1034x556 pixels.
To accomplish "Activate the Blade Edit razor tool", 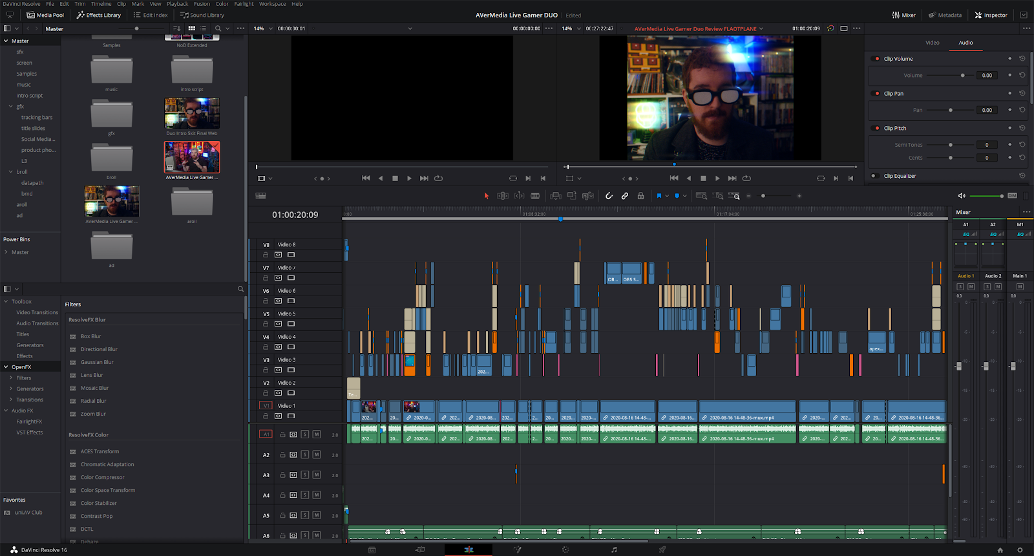I will click(535, 196).
